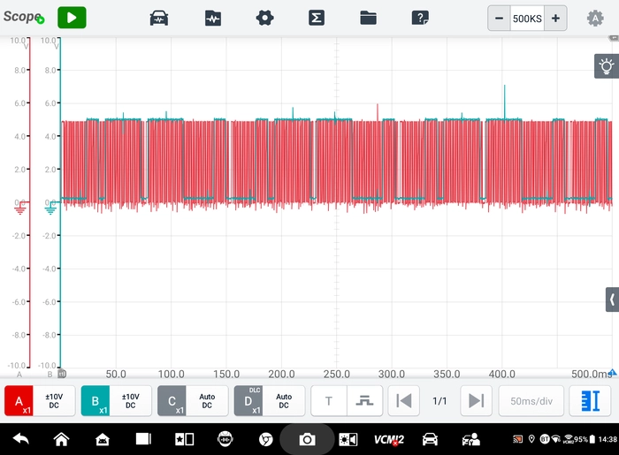Start capture with the green play button

click(x=72, y=18)
